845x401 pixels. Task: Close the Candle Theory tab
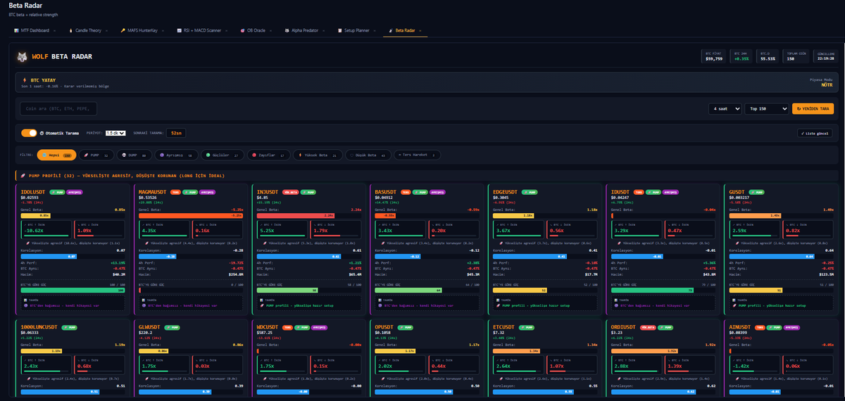coord(106,31)
